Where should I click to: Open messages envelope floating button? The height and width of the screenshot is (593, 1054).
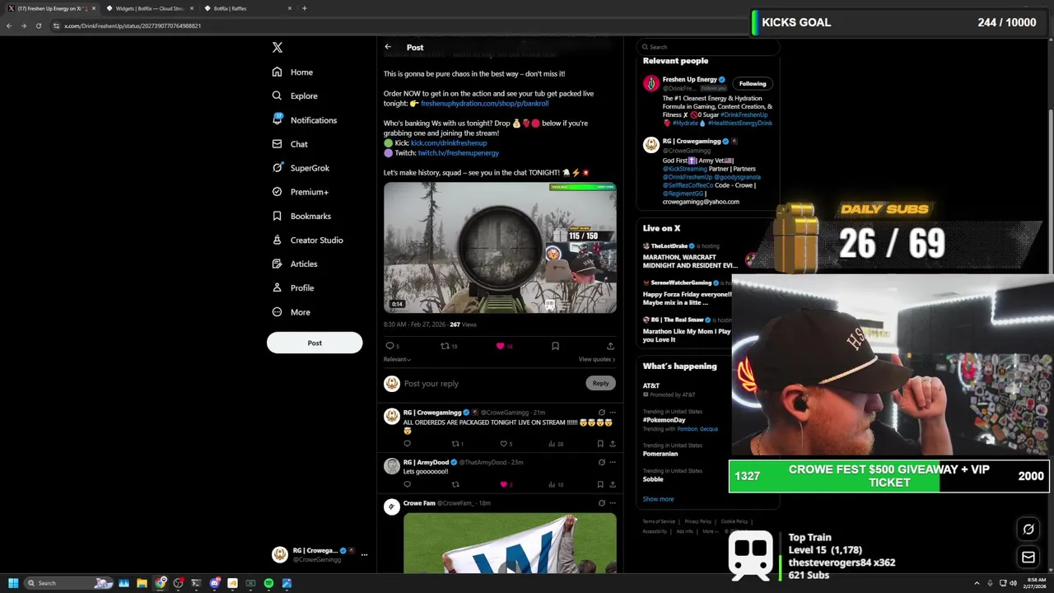coord(1028,558)
